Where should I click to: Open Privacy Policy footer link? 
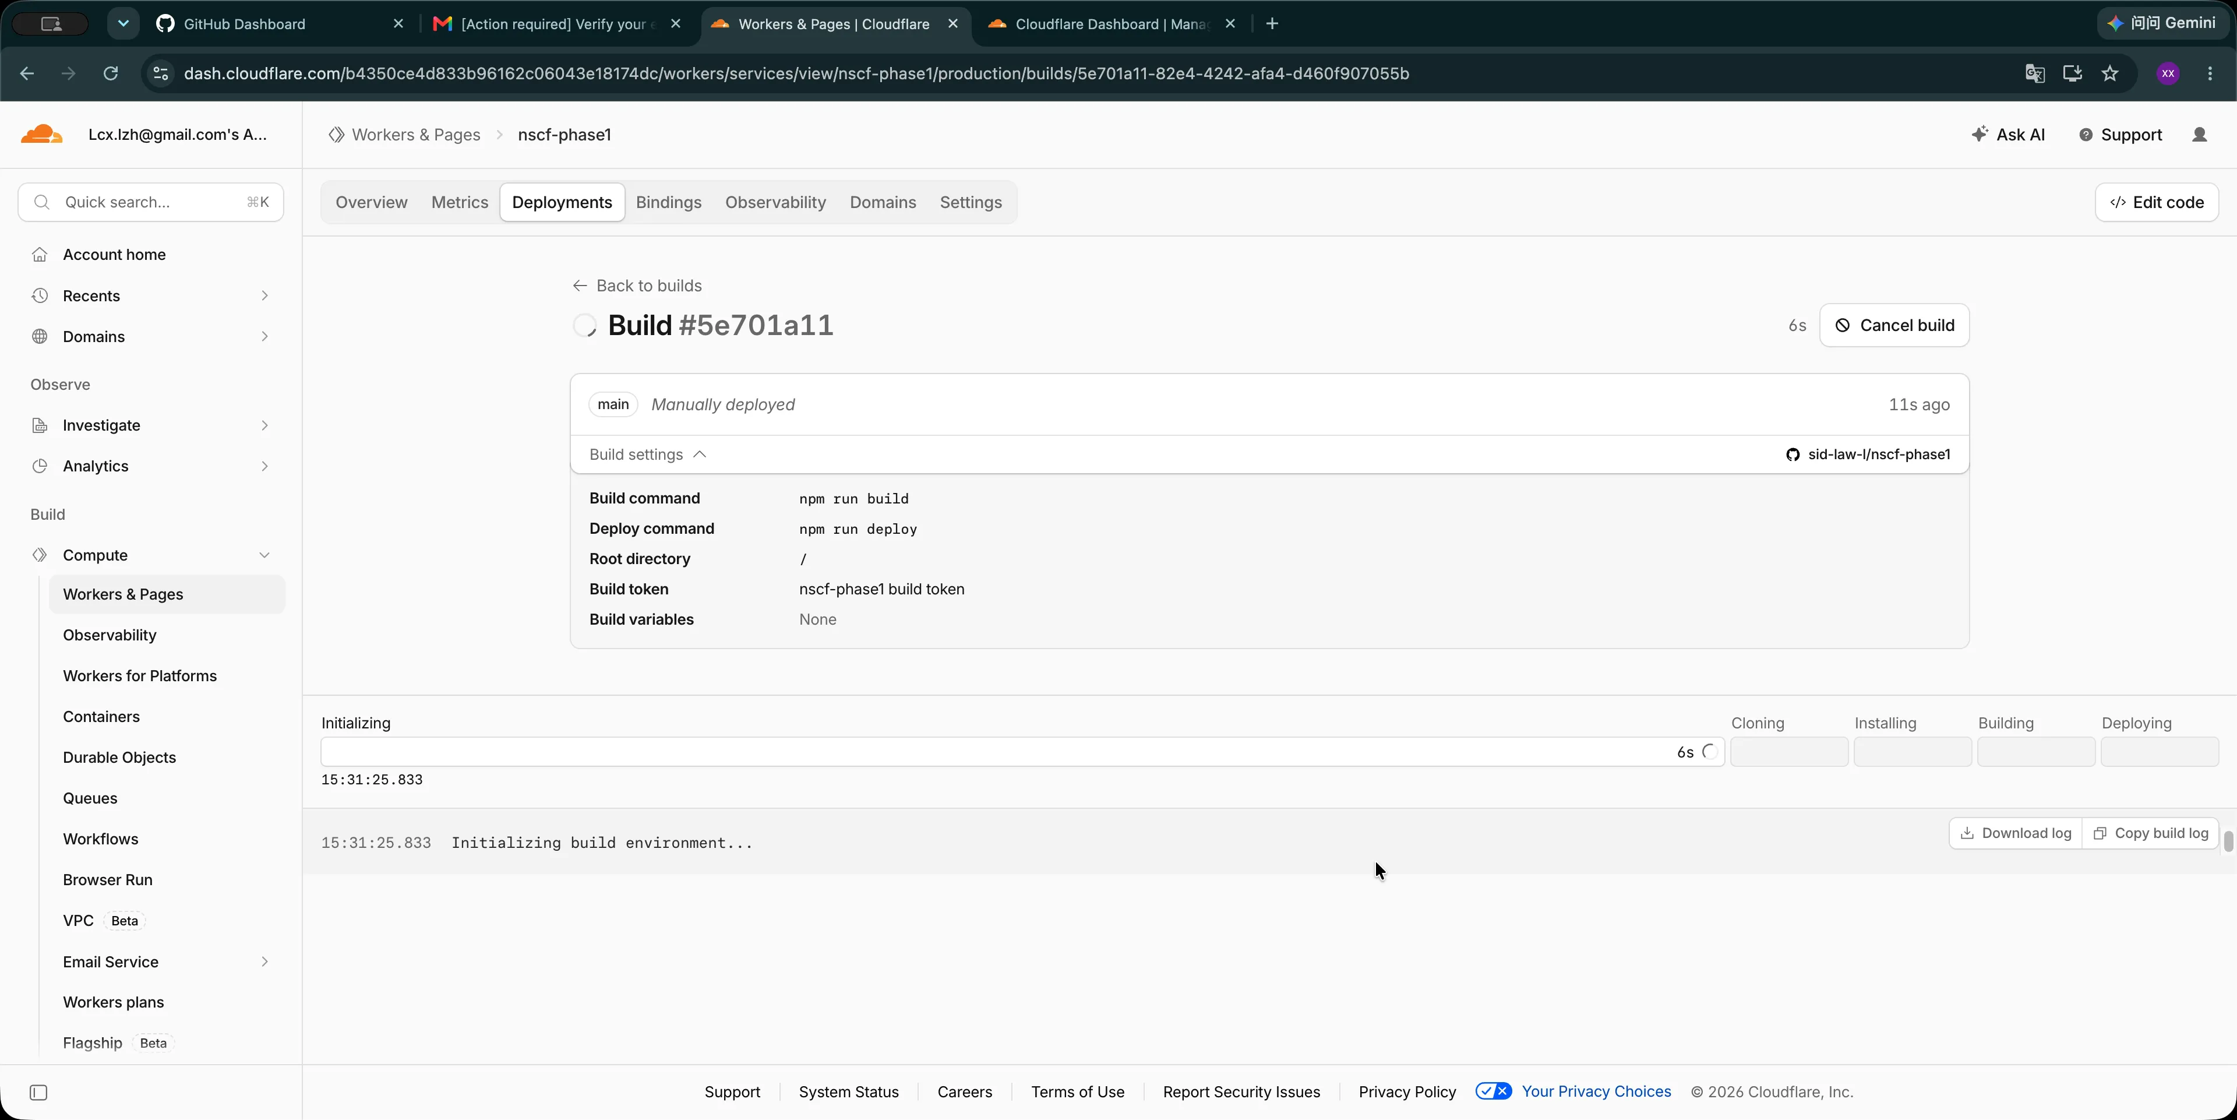tap(1407, 1092)
